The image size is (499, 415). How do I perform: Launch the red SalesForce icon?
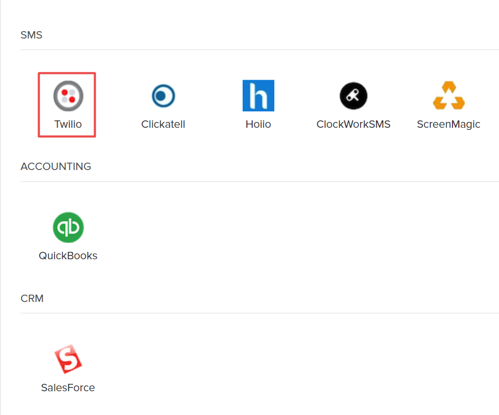68,359
